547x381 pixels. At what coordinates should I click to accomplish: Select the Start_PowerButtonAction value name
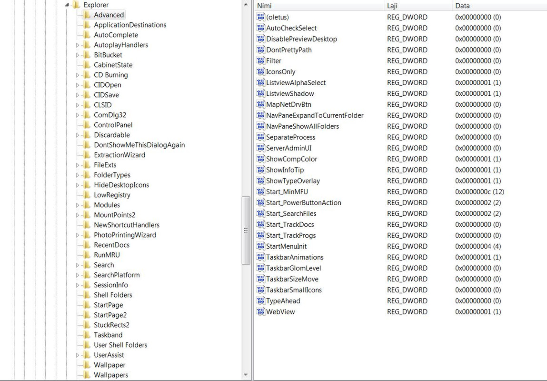(x=304, y=203)
